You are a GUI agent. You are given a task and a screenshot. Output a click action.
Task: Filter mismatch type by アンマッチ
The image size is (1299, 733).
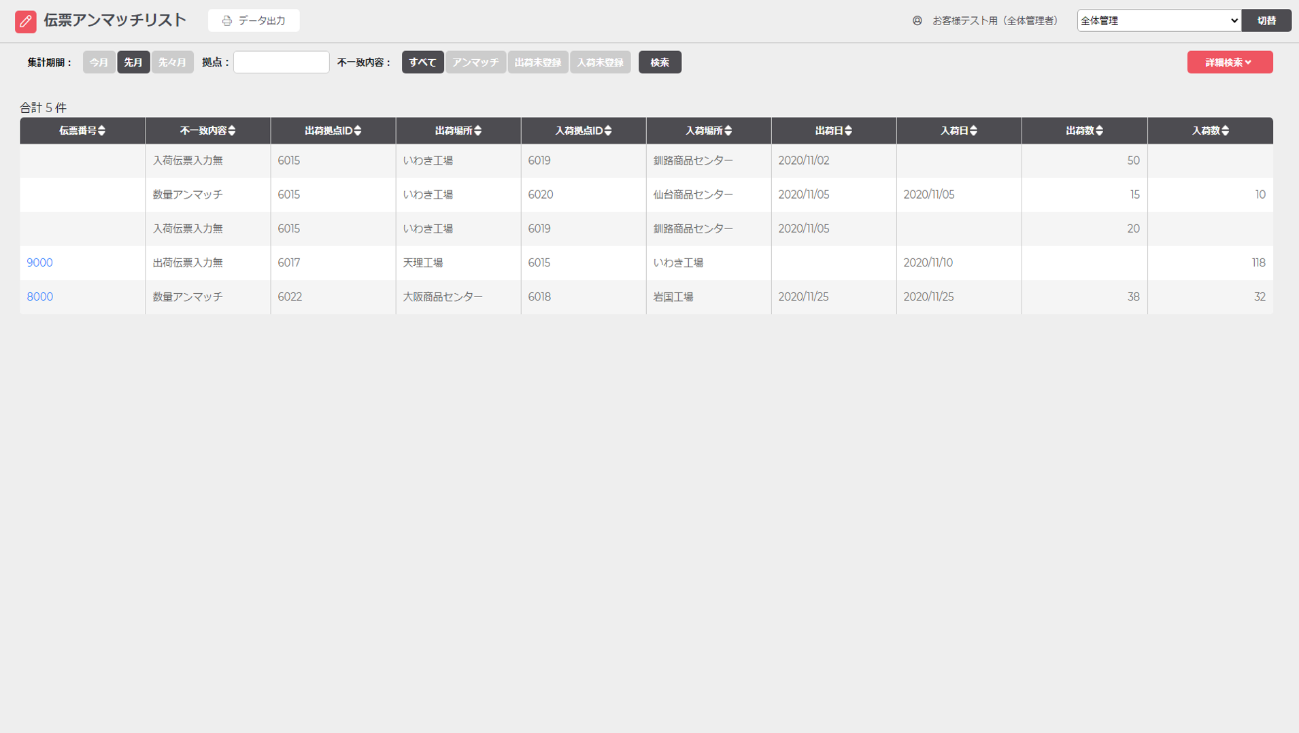point(475,62)
